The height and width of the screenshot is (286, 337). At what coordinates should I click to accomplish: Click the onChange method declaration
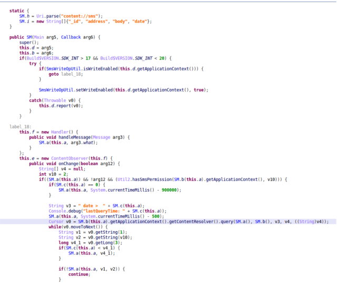[74, 164]
